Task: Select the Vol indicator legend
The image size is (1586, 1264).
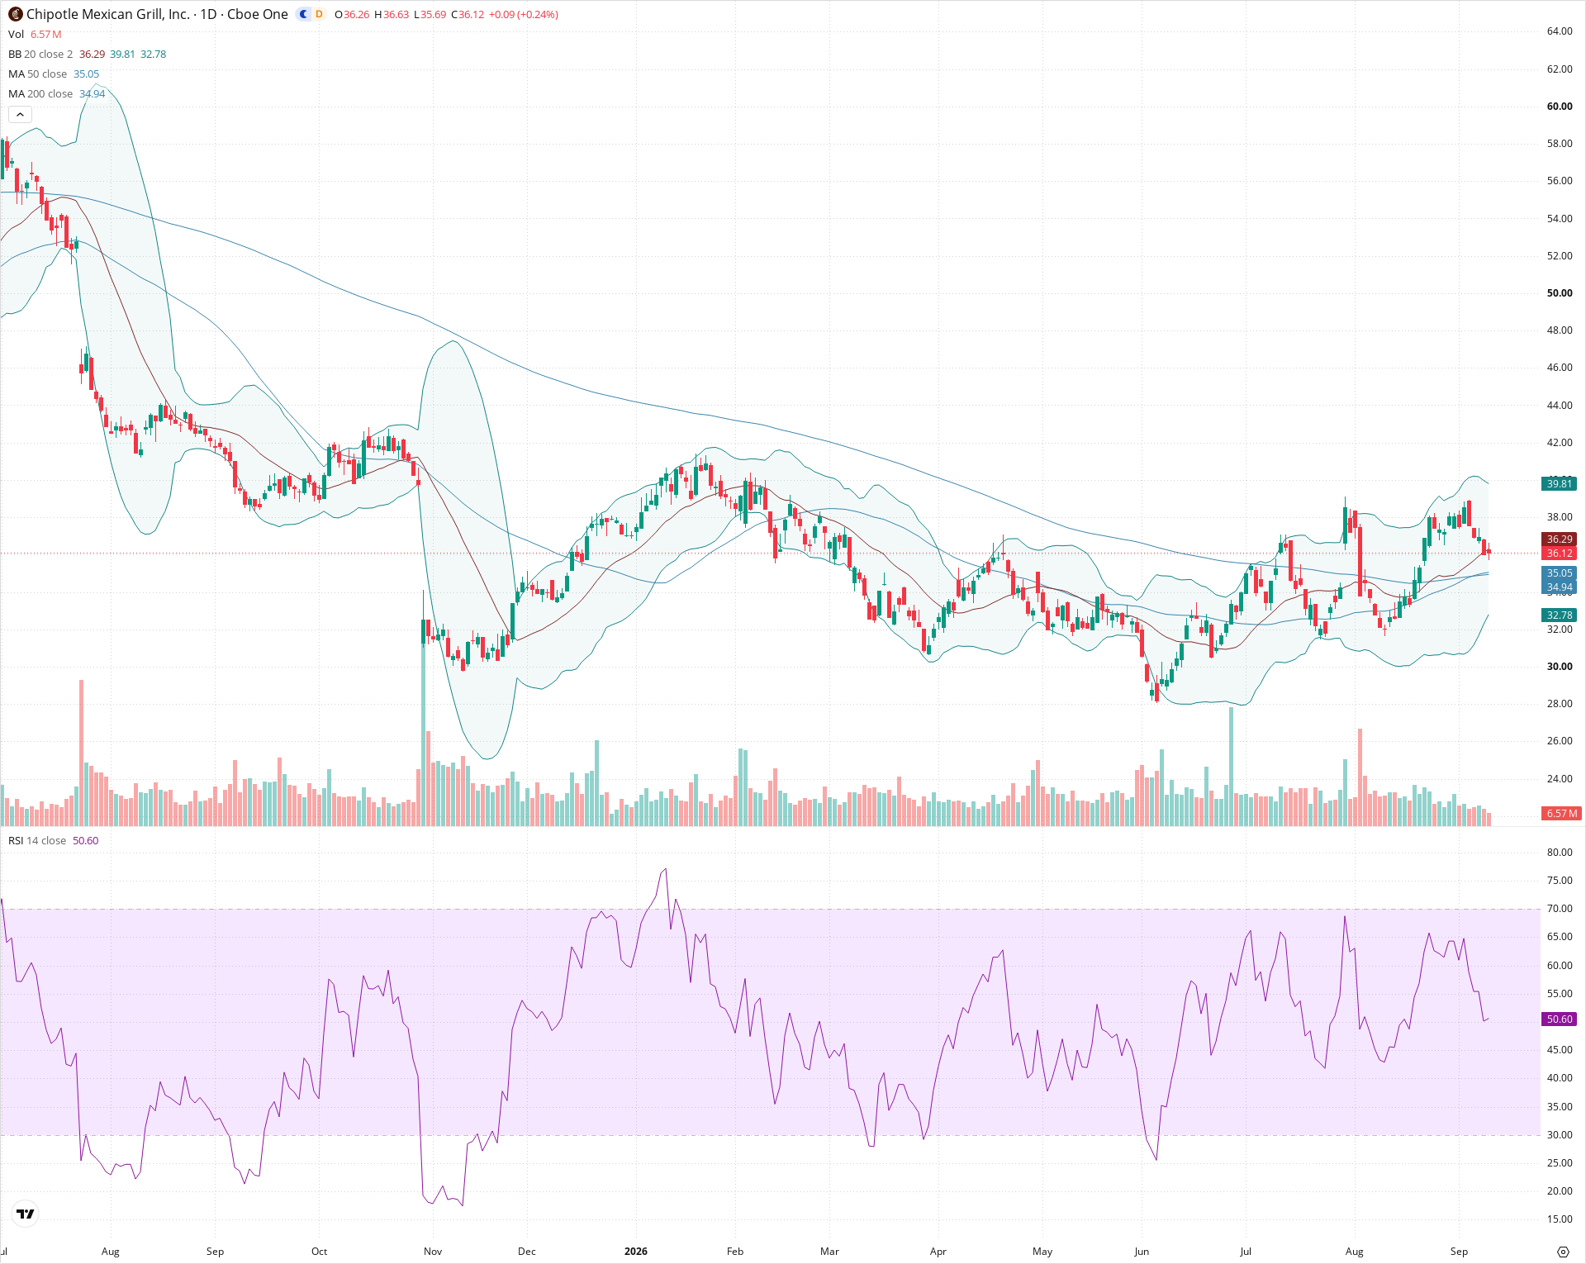Action: pyautogui.click(x=35, y=34)
